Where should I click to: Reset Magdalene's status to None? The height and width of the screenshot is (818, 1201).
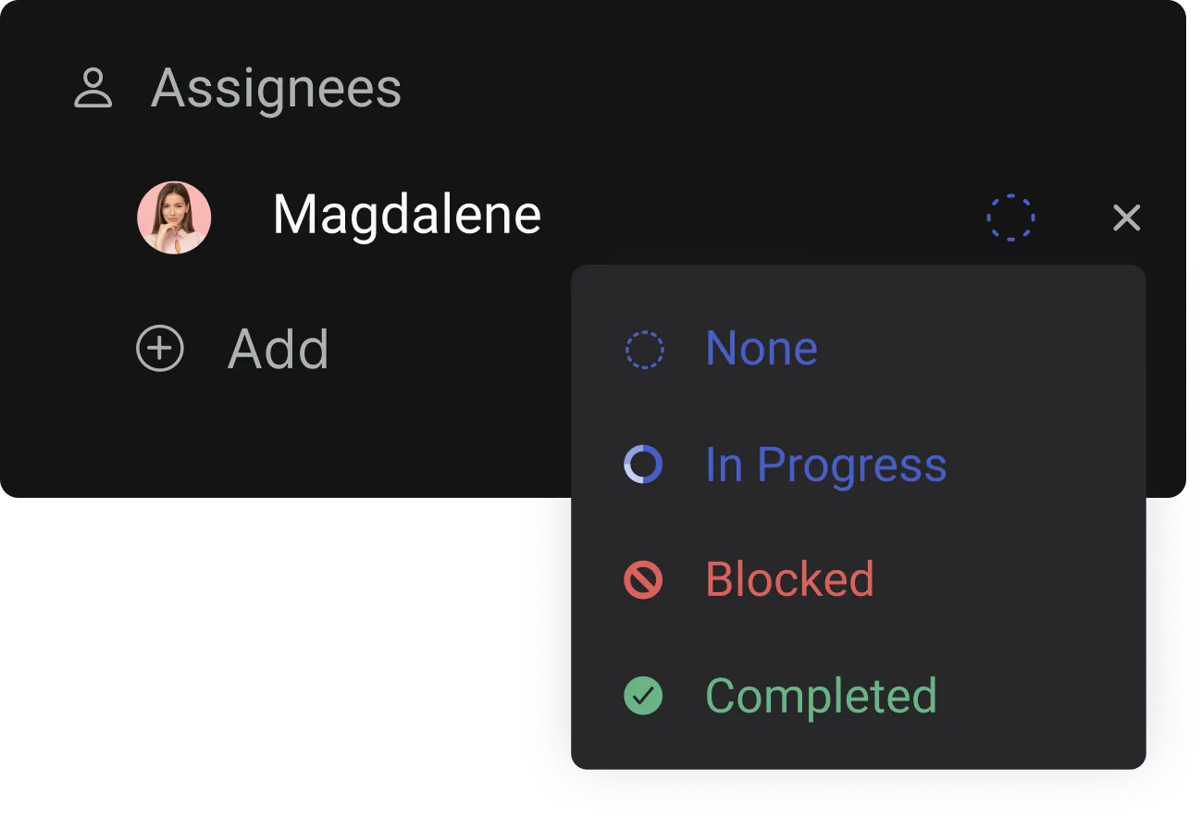point(761,349)
